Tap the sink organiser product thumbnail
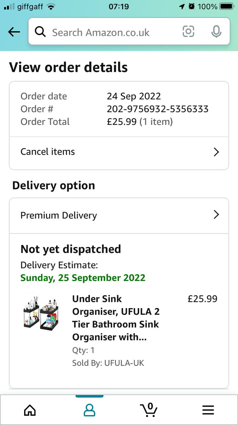 tap(41, 311)
